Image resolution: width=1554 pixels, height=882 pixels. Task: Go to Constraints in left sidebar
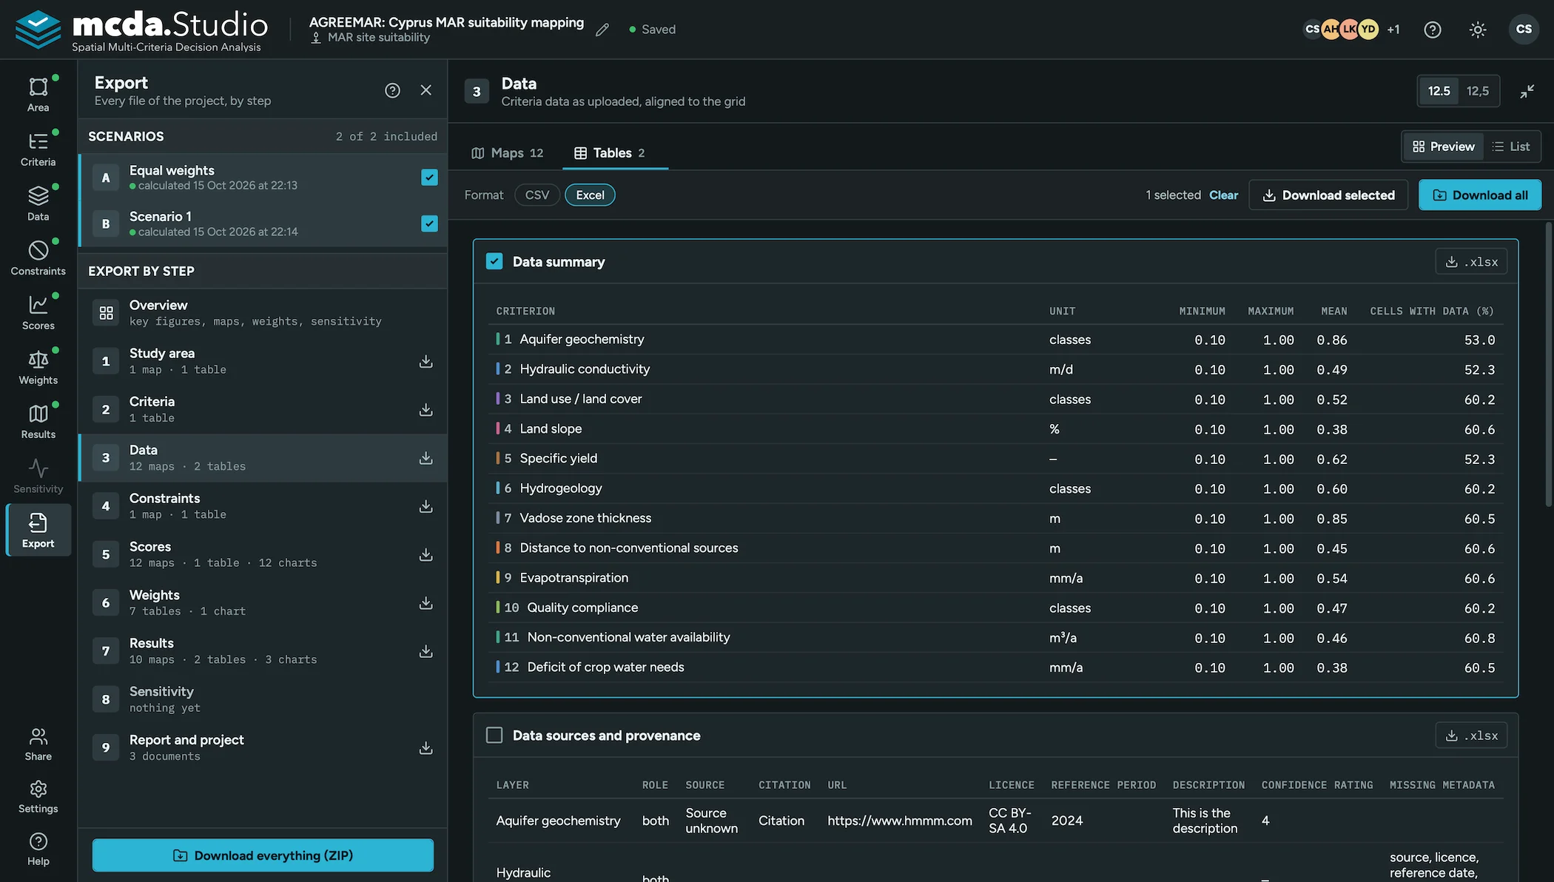pos(38,257)
